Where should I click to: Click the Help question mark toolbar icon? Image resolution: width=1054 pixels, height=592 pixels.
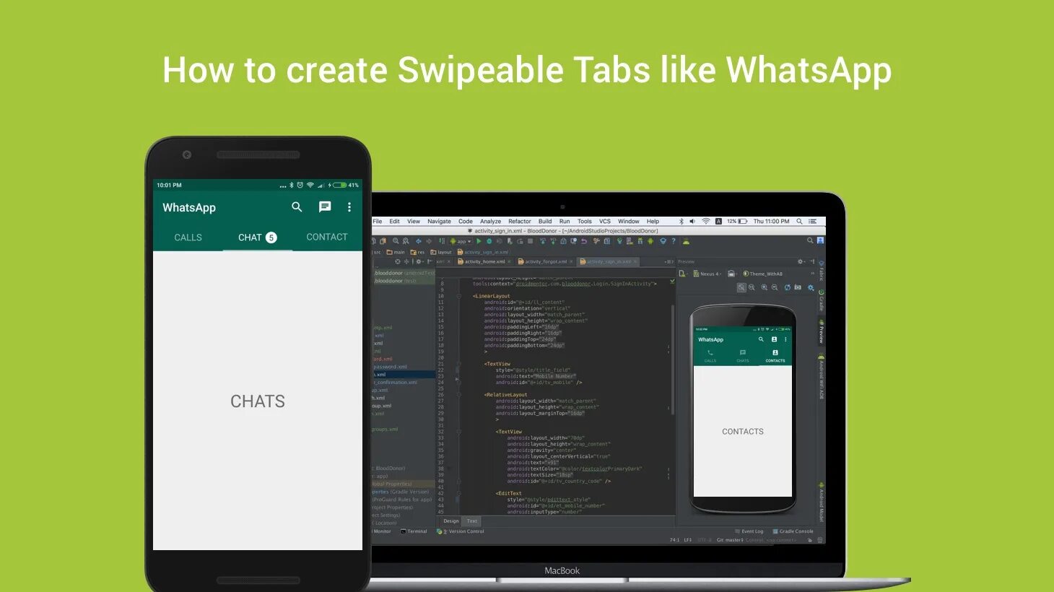pyautogui.click(x=674, y=241)
